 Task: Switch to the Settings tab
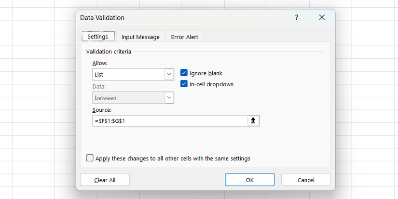point(98,37)
